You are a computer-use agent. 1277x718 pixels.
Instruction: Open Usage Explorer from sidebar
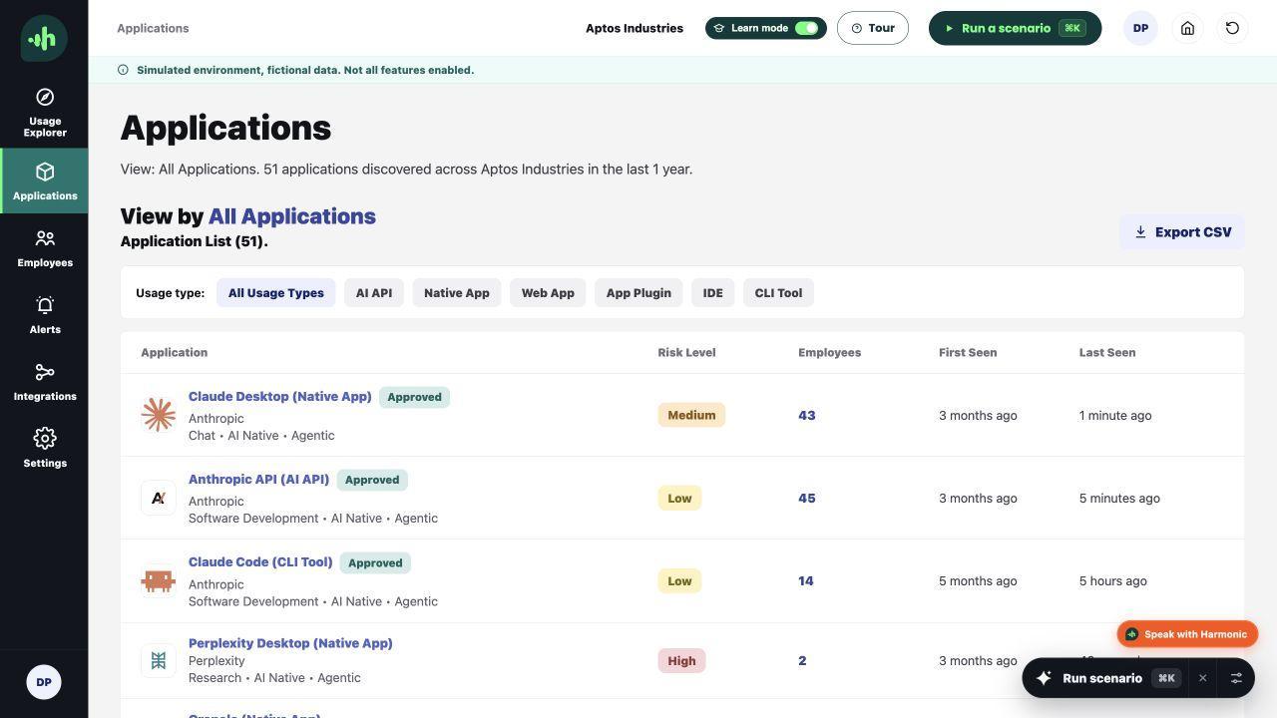[x=45, y=112]
